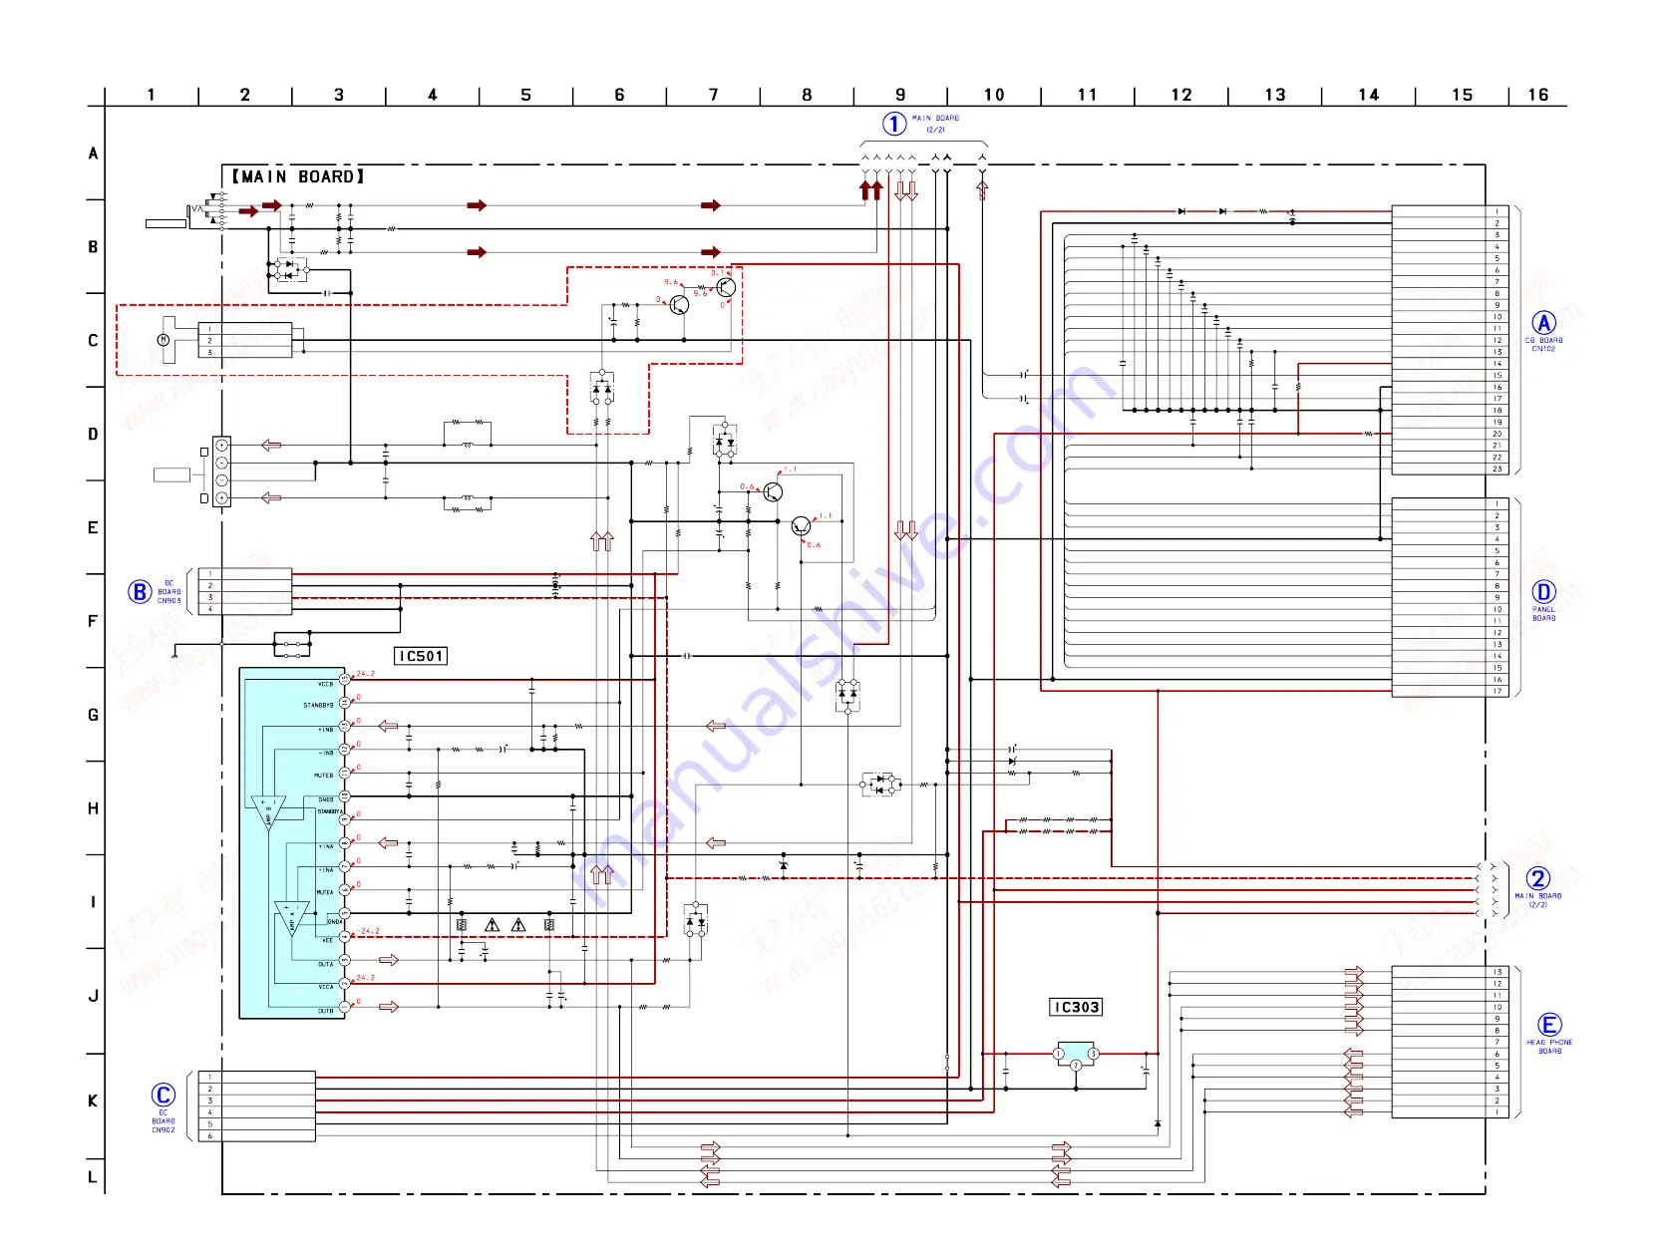Click the -24.2 voltage value at pin 4
The width and height of the screenshot is (1675, 1259).
coord(369,931)
